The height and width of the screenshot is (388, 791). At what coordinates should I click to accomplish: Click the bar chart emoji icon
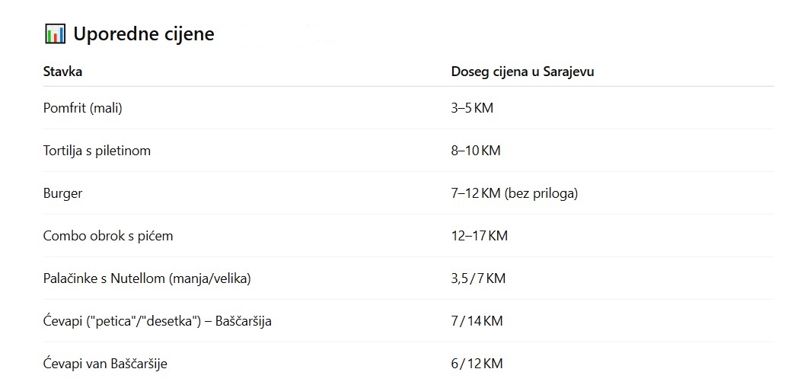pyautogui.click(x=55, y=33)
